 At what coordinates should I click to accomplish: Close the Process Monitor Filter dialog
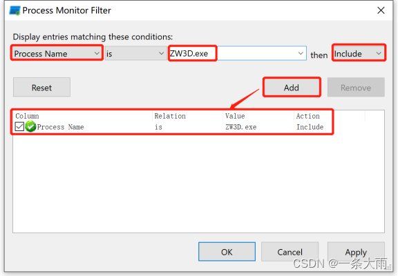[x=381, y=10]
